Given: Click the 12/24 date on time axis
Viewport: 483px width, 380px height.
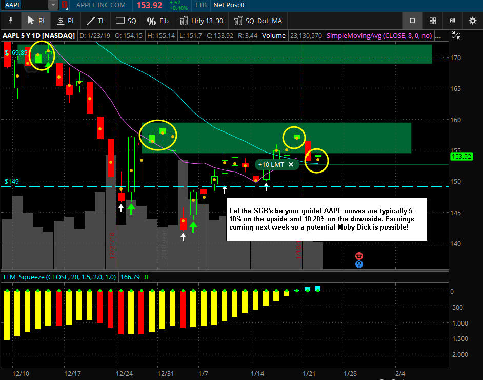Looking at the screenshot, I should coord(124,373).
